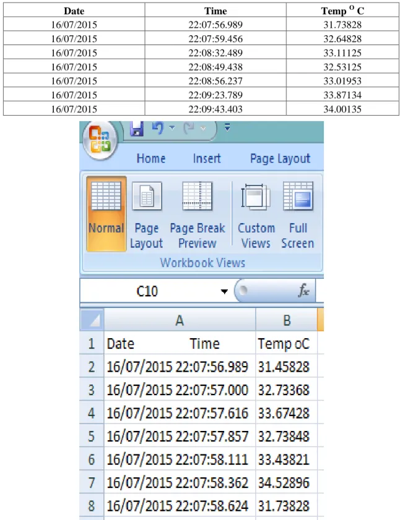400x520 pixels.
Task: Open the Page Layout ribbon tab
Action: click(x=280, y=158)
